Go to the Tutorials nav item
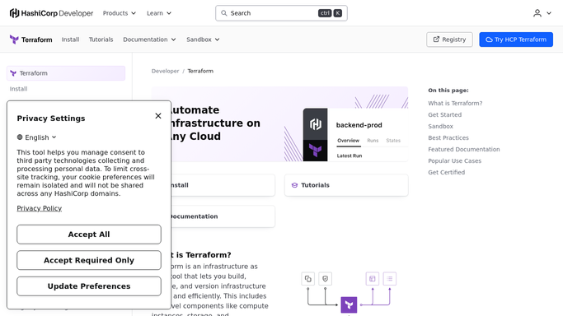Screen dimensions: 563x316 pyautogui.click(x=101, y=39)
